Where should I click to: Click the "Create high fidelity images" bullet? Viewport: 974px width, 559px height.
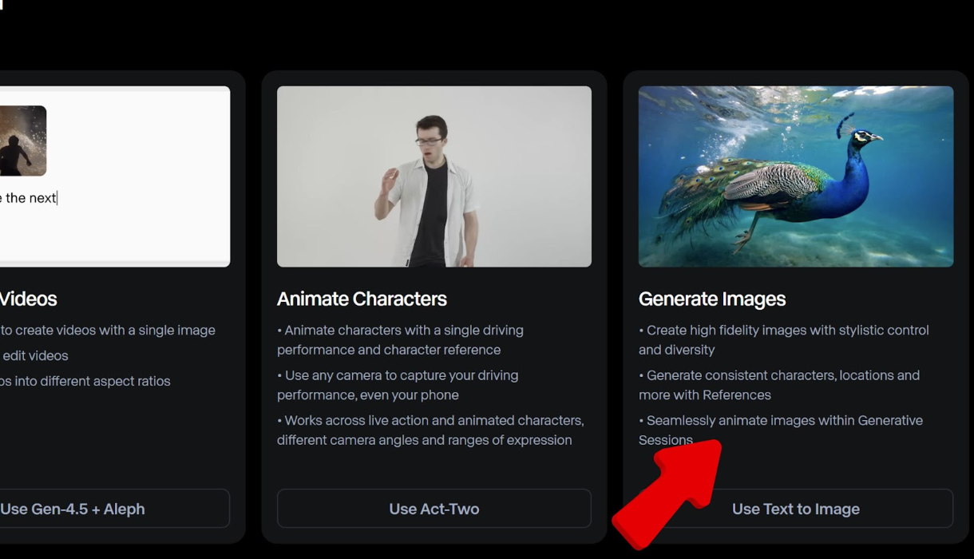coord(783,339)
